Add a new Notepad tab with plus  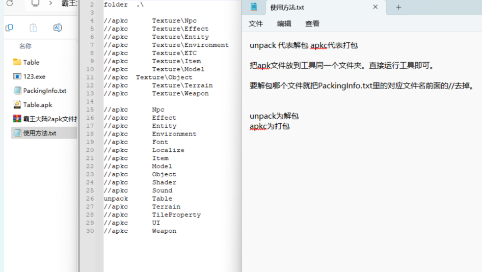398,7
